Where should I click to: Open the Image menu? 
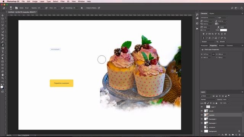[x=35, y=2]
